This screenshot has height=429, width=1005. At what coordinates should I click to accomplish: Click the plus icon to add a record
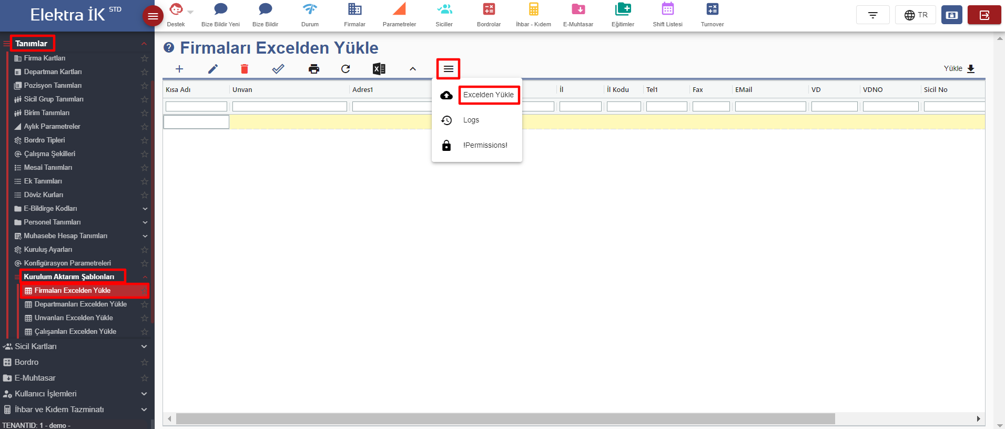[x=179, y=69]
